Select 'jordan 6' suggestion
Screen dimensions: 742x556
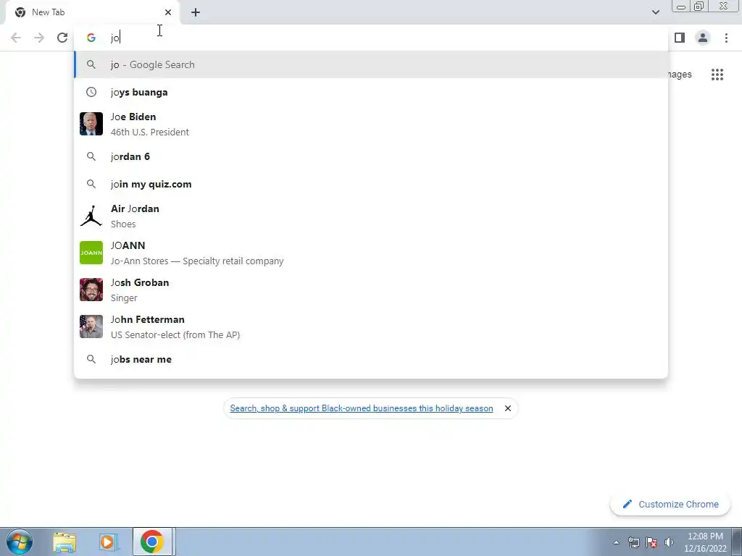point(371,156)
